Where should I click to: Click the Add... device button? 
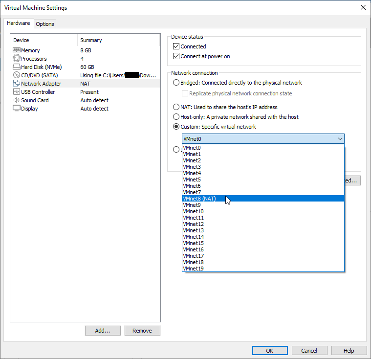(103, 331)
